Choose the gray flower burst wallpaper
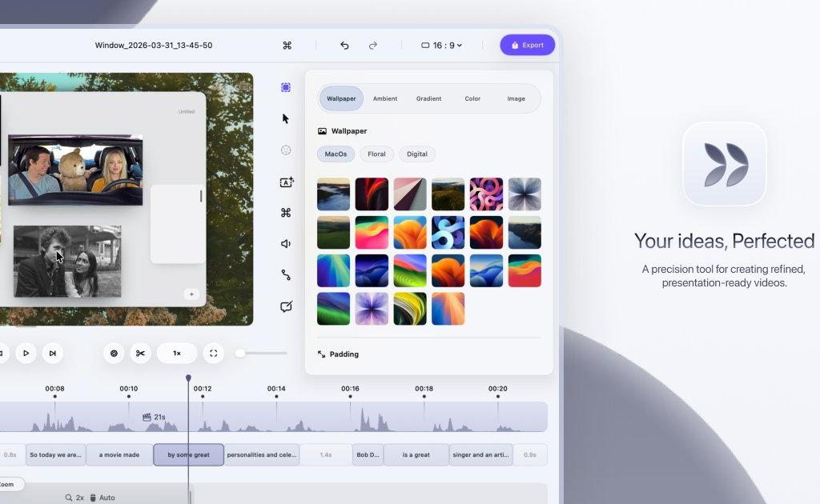The width and height of the screenshot is (820, 504). click(525, 194)
